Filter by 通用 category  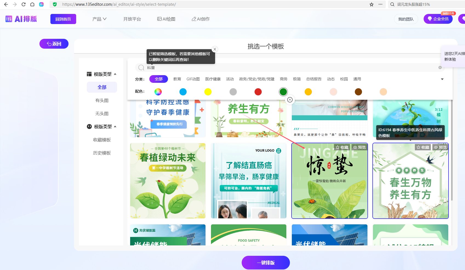[357, 79]
